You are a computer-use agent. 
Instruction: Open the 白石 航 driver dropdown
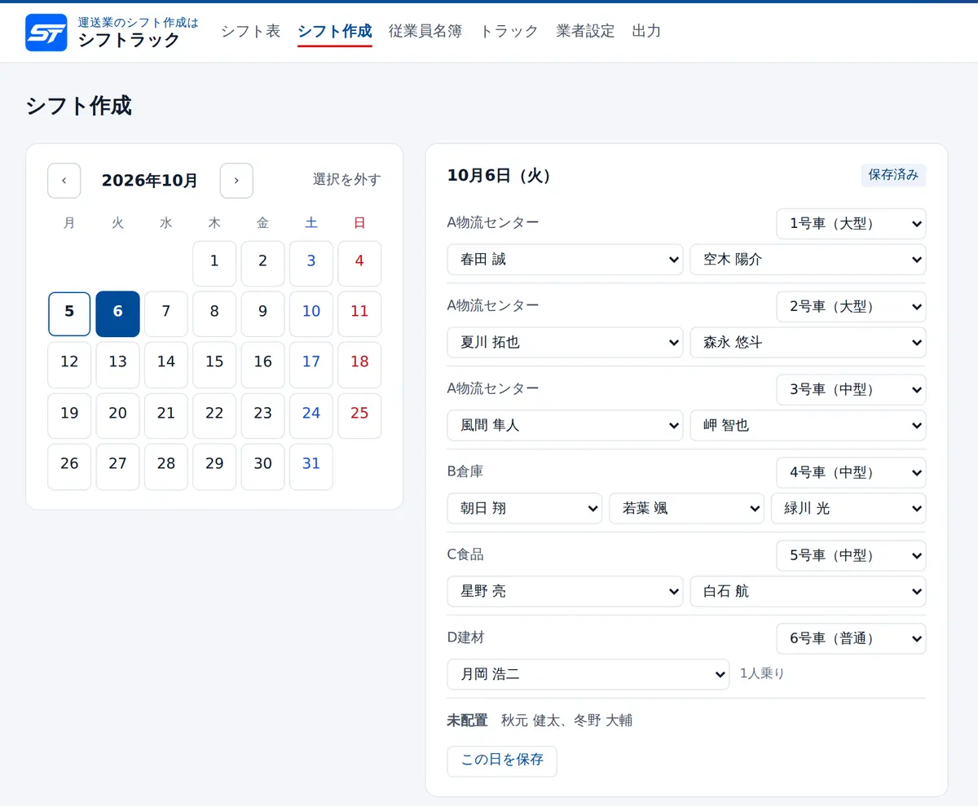click(808, 592)
